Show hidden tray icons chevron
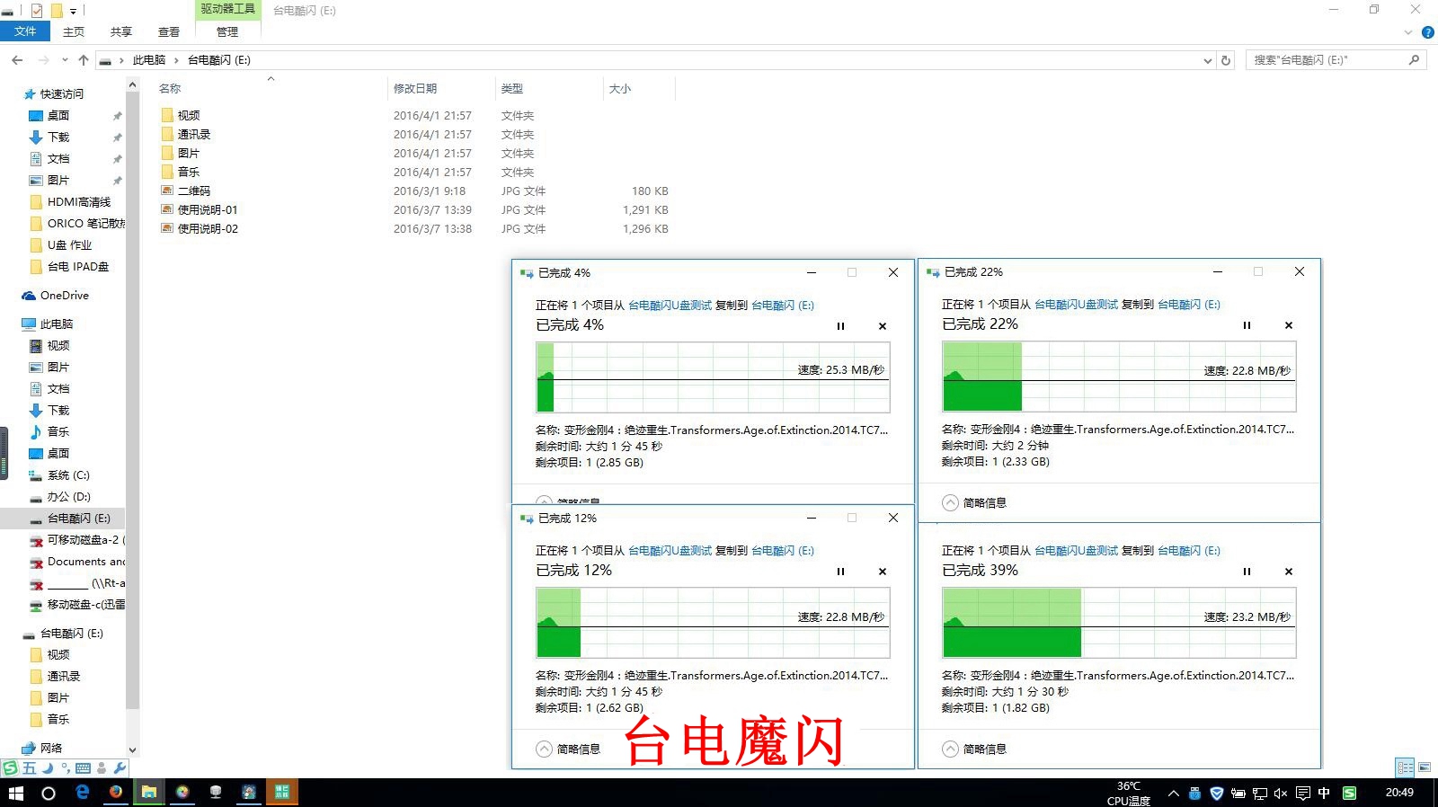The height and width of the screenshot is (807, 1438). pos(1173,794)
